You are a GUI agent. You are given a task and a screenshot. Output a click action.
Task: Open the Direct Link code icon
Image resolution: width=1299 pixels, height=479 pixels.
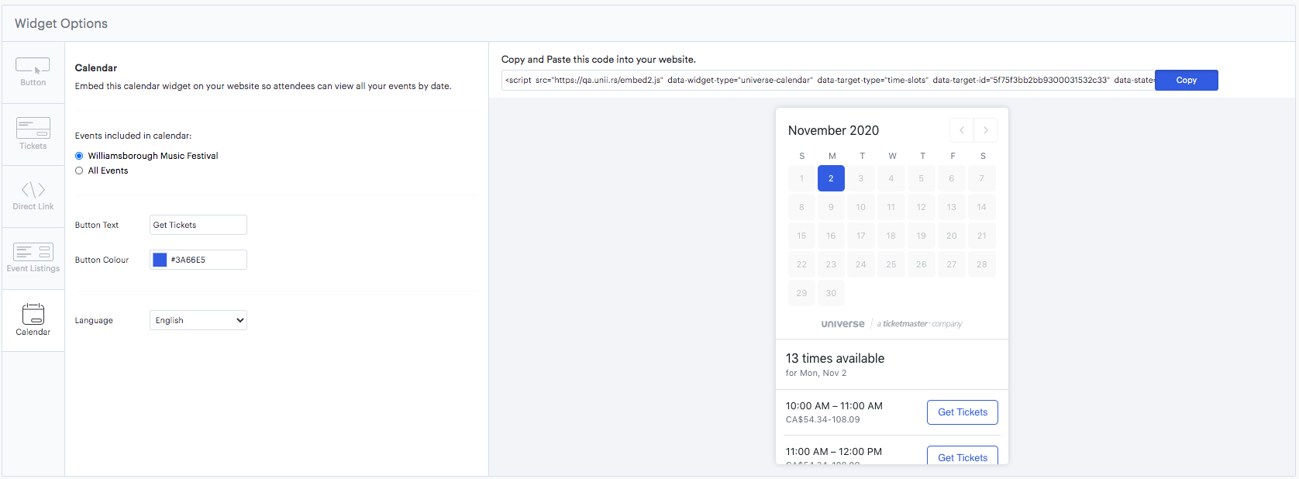click(33, 190)
